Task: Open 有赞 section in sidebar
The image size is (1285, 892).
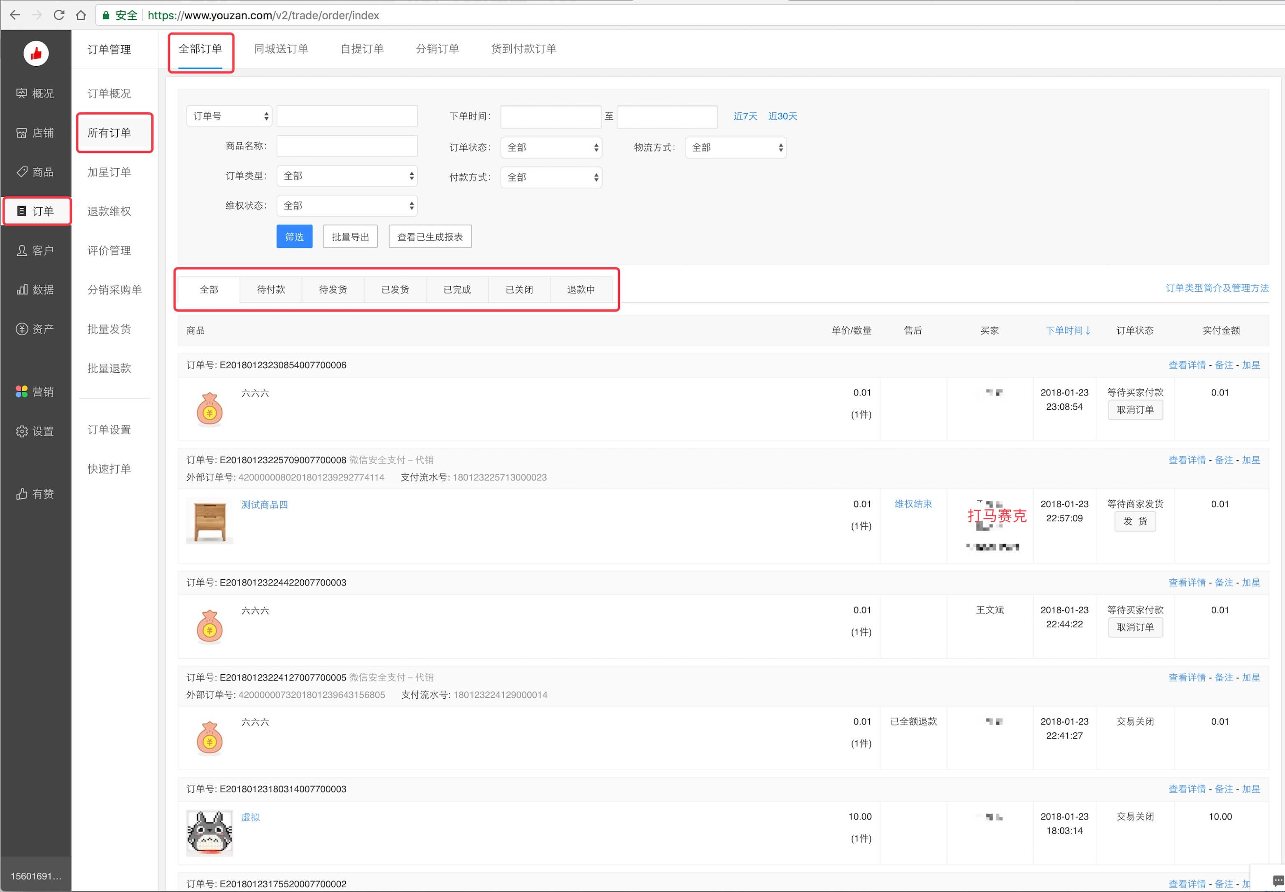Action: click(x=35, y=493)
